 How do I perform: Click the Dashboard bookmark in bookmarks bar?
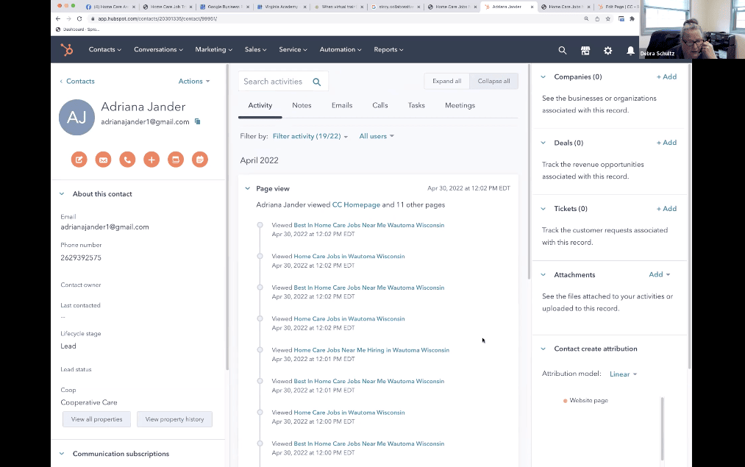[78, 29]
